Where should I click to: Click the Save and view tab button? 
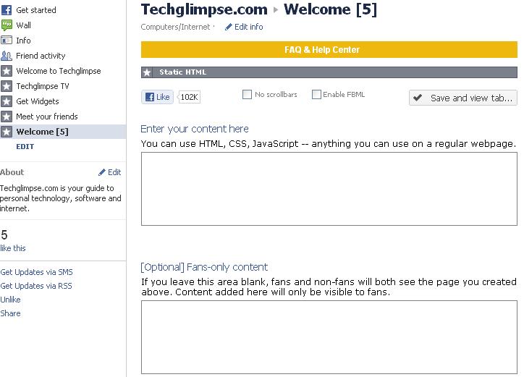coord(463,98)
